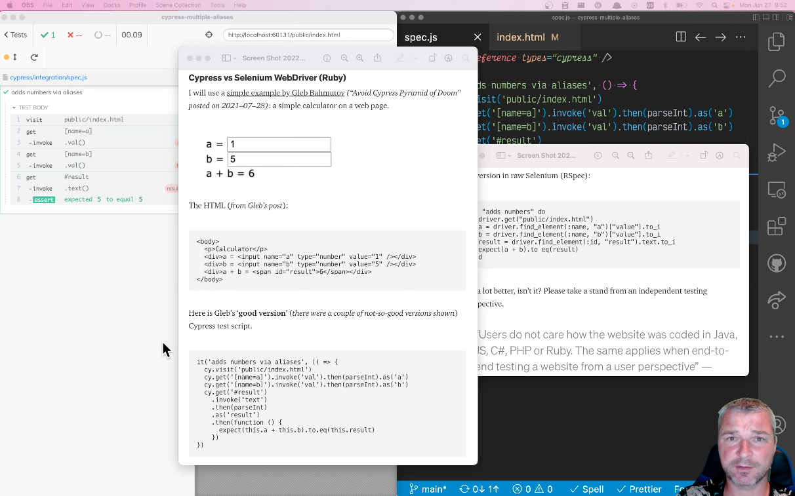The height and width of the screenshot is (496, 795).
Task: Open Source Control with the 1 badge
Action: click(777, 117)
